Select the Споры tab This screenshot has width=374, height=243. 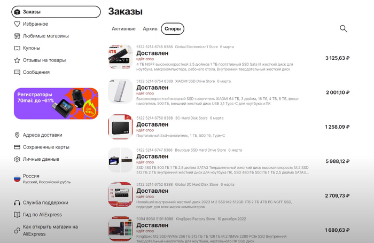tap(173, 29)
